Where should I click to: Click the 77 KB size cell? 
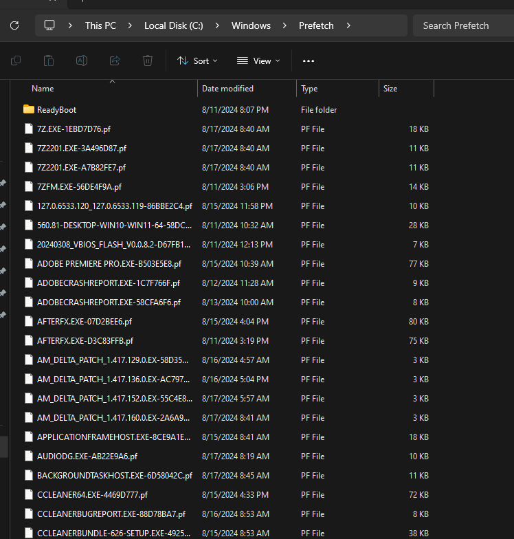pyautogui.click(x=419, y=264)
